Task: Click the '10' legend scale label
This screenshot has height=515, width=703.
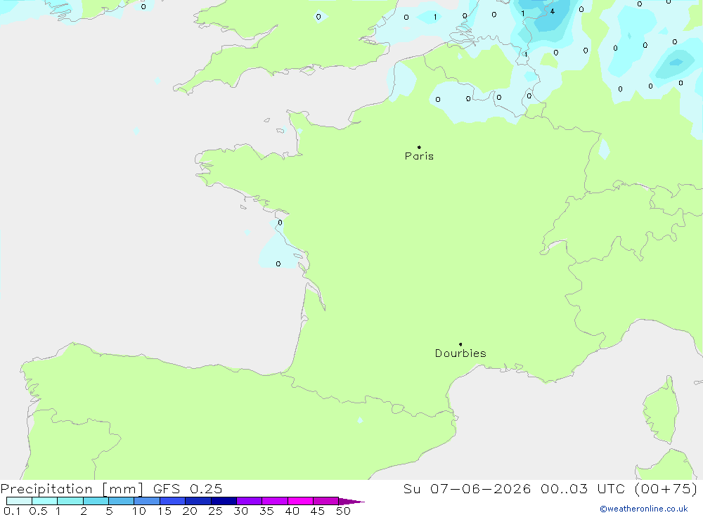Action: click(x=139, y=511)
